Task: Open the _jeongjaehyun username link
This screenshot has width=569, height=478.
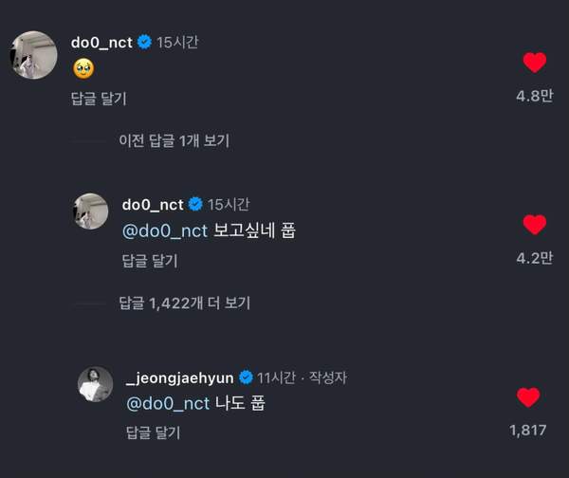Action: 180,377
